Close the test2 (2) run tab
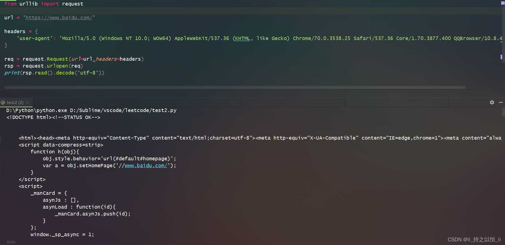The height and width of the screenshot is (245, 505). [27, 103]
